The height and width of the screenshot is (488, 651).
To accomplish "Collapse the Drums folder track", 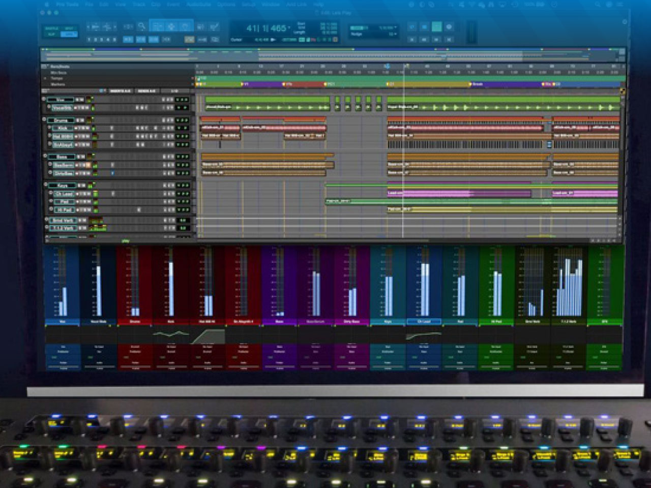I will 45,120.
